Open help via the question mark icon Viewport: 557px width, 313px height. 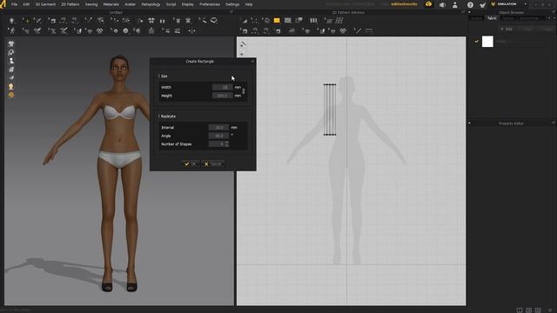[470, 4]
